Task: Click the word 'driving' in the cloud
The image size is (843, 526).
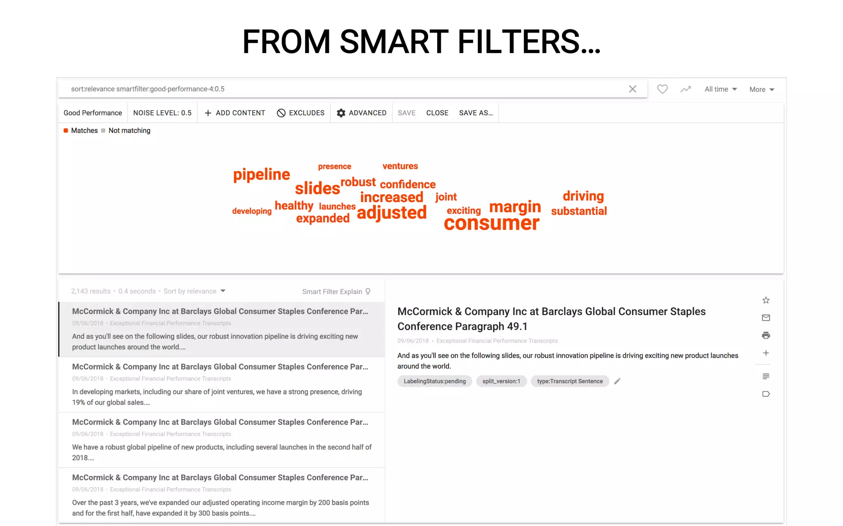Action: pyautogui.click(x=583, y=196)
